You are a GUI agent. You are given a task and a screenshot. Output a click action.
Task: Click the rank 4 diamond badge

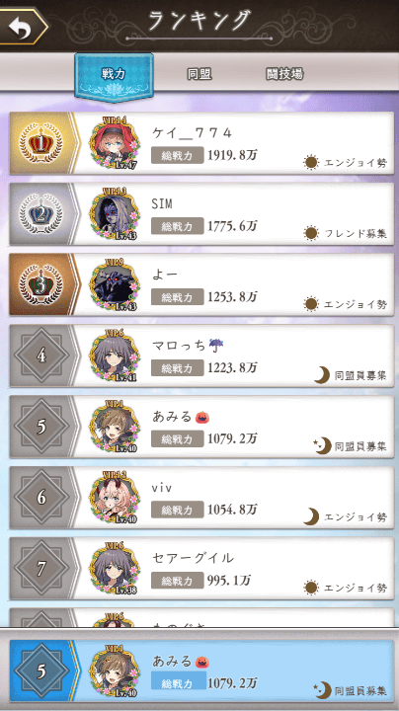pos(41,355)
